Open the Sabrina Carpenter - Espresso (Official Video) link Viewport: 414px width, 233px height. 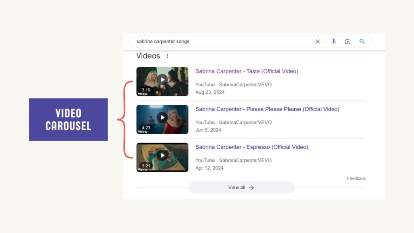251,147
